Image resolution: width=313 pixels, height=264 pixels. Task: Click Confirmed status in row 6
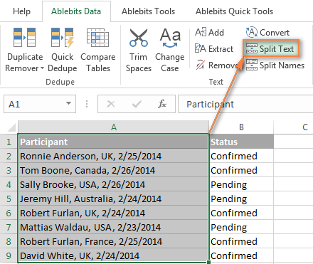tap(241, 213)
